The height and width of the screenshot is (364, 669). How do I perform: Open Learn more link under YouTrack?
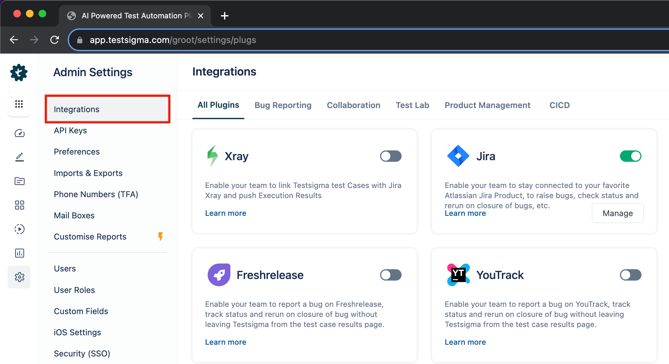click(x=465, y=342)
